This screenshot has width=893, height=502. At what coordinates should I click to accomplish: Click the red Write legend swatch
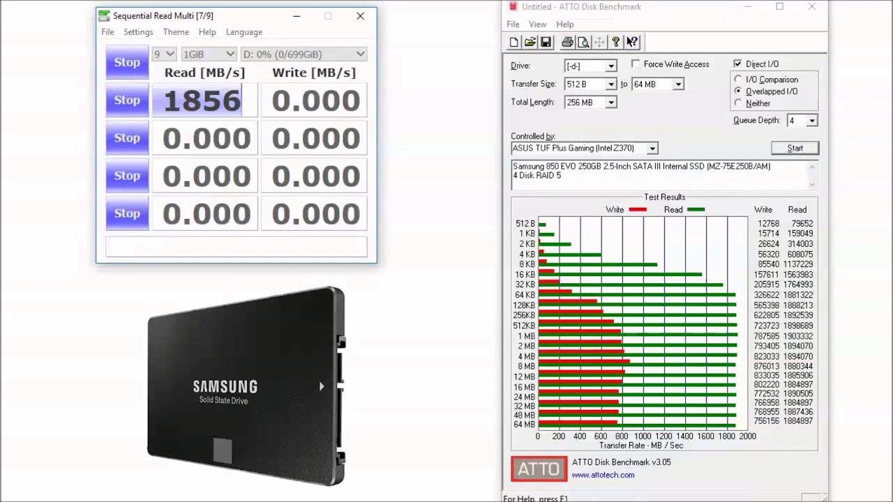638,210
